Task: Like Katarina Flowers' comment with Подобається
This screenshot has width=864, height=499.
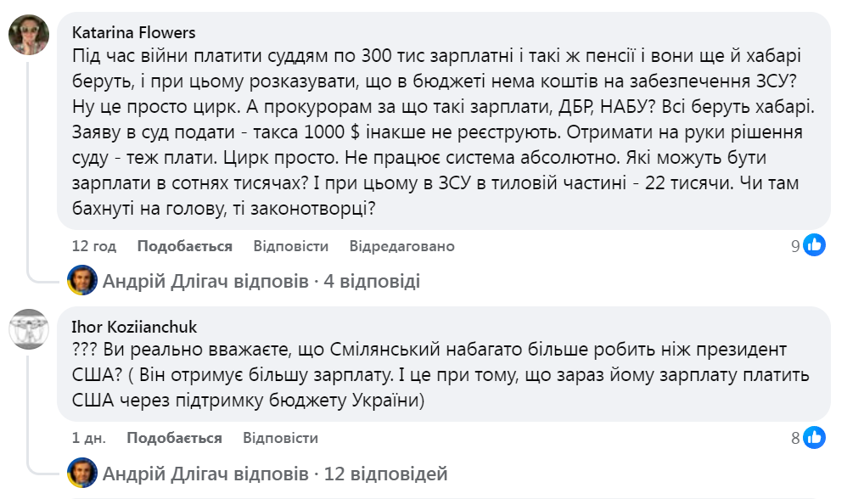Action: click(184, 246)
